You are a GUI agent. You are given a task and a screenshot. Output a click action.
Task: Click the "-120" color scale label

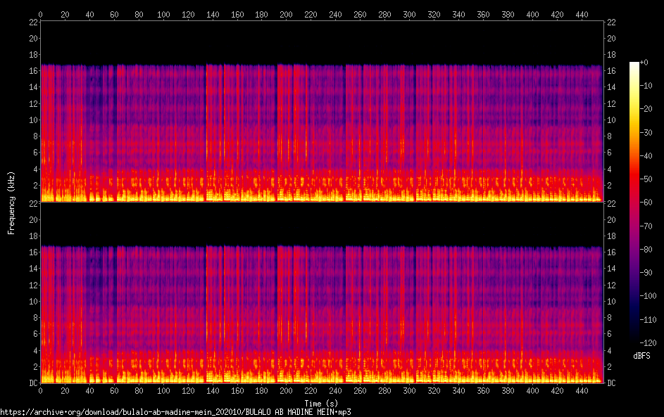tap(648, 342)
